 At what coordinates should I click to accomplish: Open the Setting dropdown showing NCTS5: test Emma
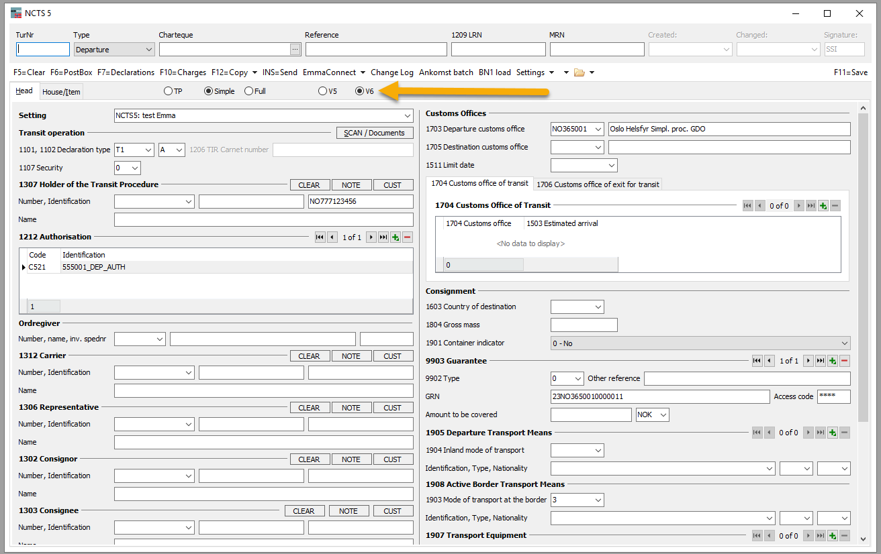[408, 115]
